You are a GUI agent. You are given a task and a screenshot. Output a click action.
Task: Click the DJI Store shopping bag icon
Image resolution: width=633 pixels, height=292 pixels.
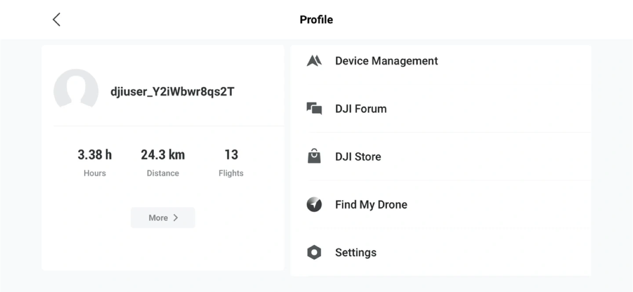pyautogui.click(x=314, y=156)
